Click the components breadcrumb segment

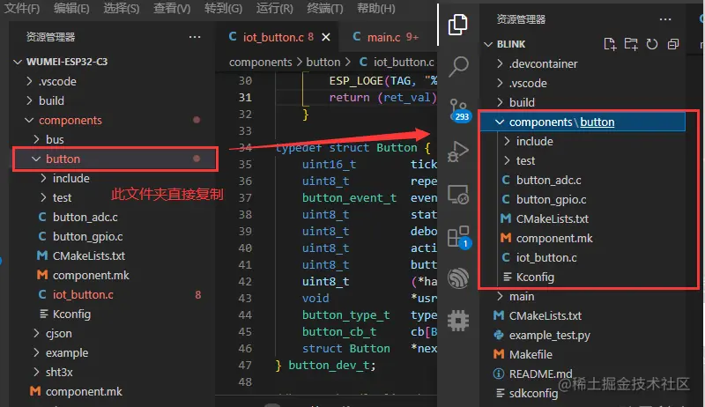click(x=260, y=62)
